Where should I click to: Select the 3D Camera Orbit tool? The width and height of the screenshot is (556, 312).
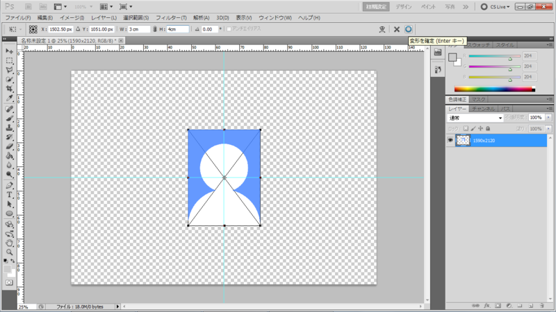coord(9,234)
